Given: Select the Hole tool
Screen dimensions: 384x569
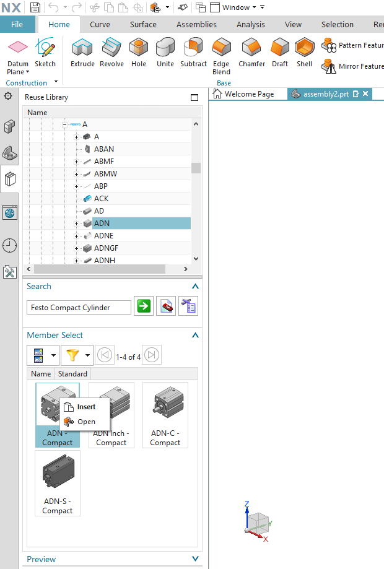Looking at the screenshot, I should tap(139, 52).
